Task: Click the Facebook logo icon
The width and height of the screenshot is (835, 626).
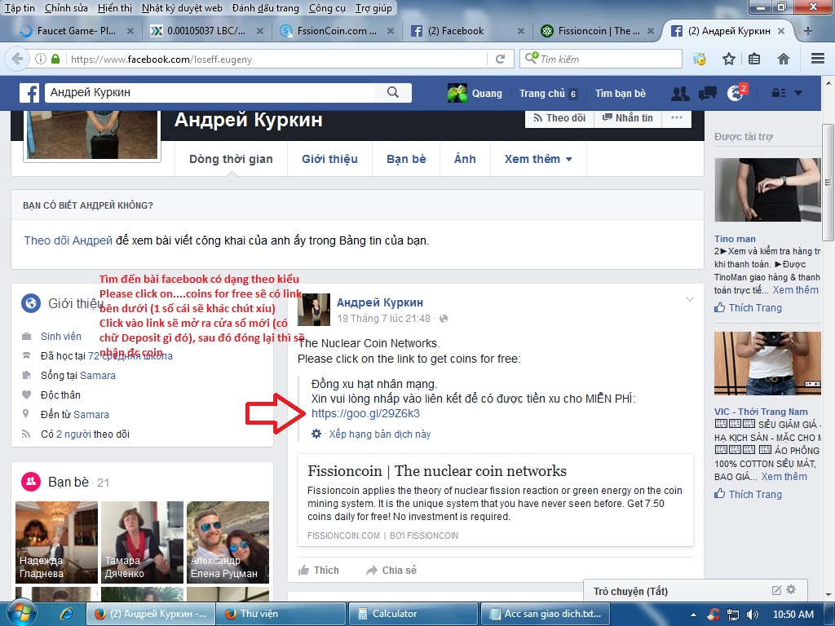Action: 30,93
